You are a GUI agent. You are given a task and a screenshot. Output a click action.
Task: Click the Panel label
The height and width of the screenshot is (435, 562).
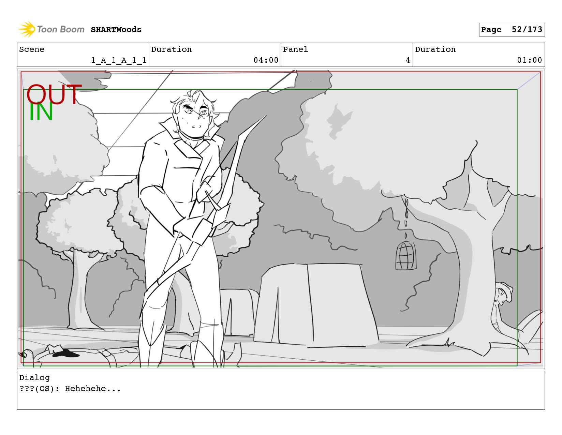[295, 49]
